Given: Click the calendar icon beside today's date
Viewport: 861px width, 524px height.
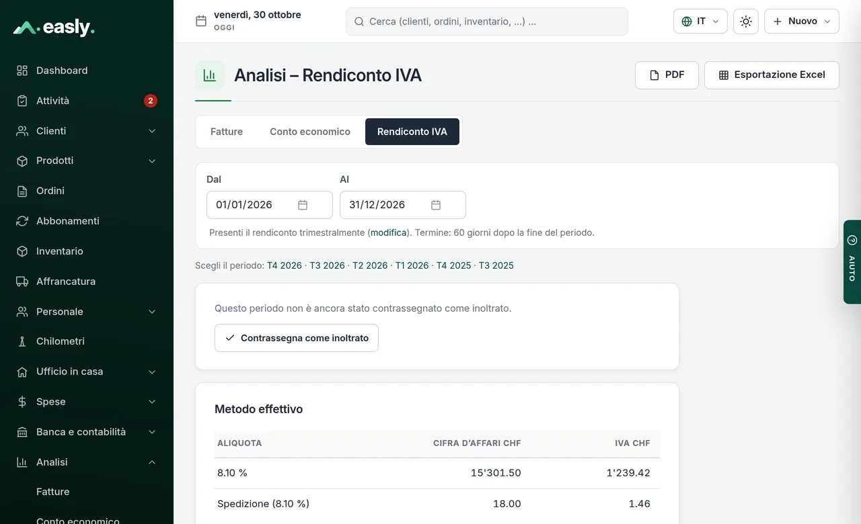Looking at the screenshot, I should coord(201,21).
